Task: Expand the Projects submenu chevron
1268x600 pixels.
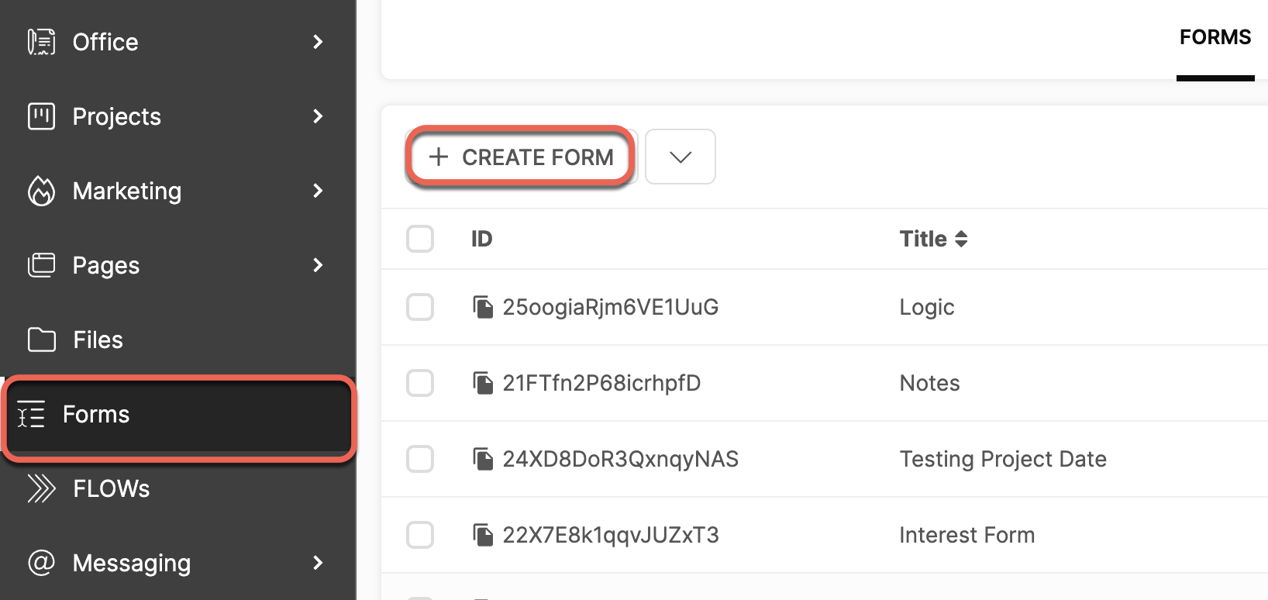Action: click(318, 116)
